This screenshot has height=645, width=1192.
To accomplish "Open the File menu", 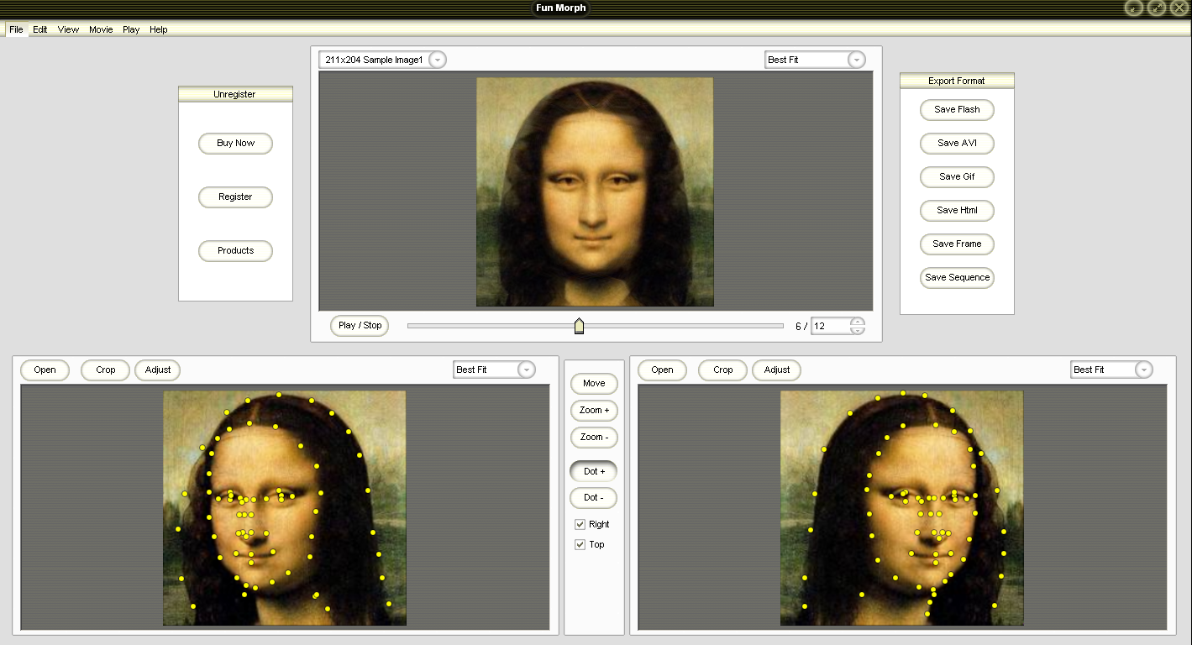I will pos(16,29).
